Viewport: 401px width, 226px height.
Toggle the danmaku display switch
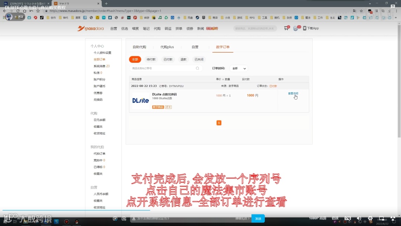[x=115, y=219]
